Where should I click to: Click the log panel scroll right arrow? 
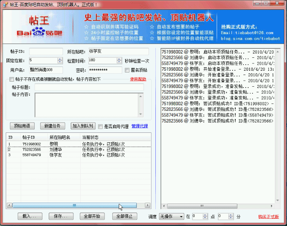[x=271, y=206]
